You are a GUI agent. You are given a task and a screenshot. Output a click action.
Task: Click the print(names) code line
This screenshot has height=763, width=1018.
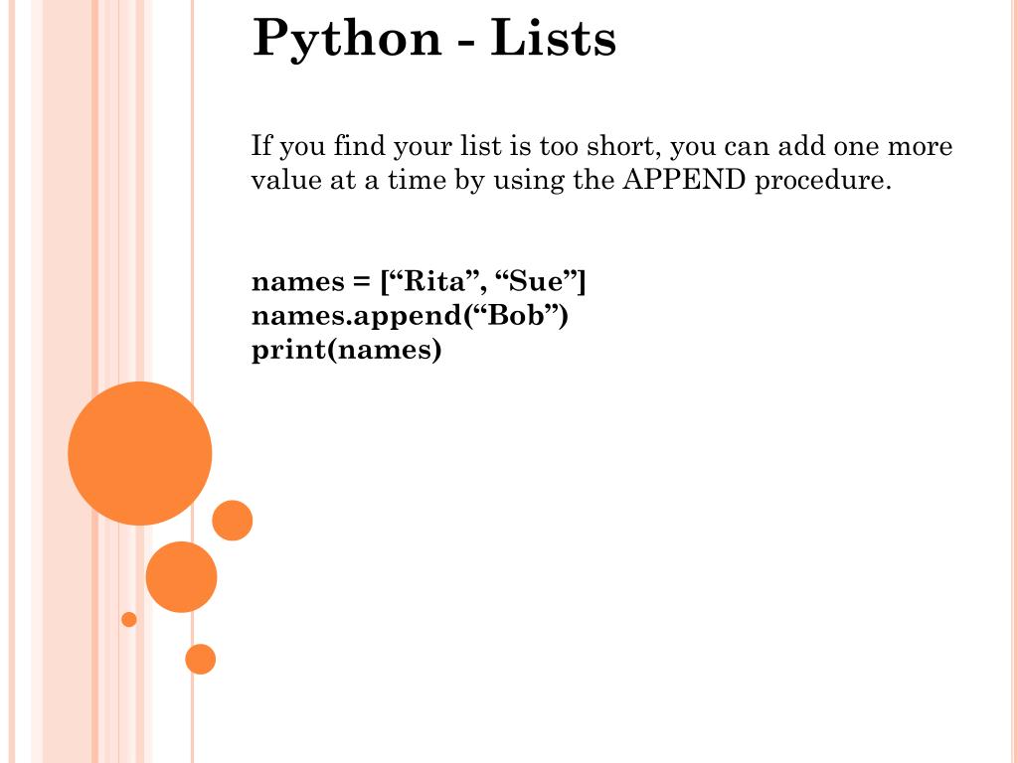click(x=346, y=351)
